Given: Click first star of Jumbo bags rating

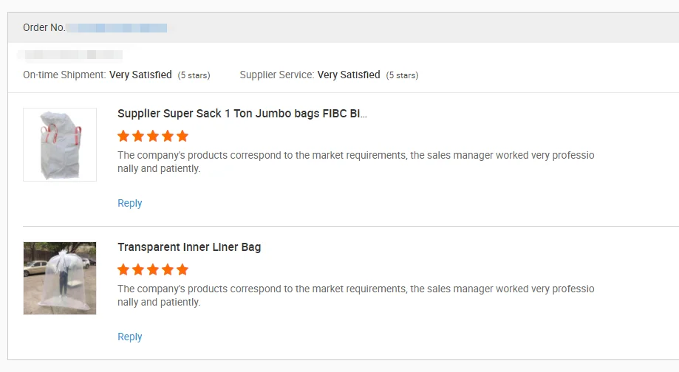Looking at the screenshot, I should coord(123,136).
